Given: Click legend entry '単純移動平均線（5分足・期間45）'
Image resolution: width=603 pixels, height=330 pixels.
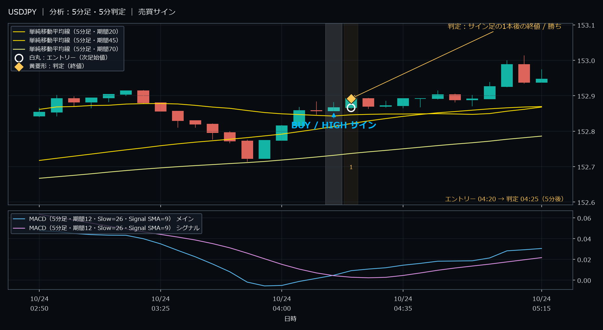Looking at the screenshot, I should (66, 40).
